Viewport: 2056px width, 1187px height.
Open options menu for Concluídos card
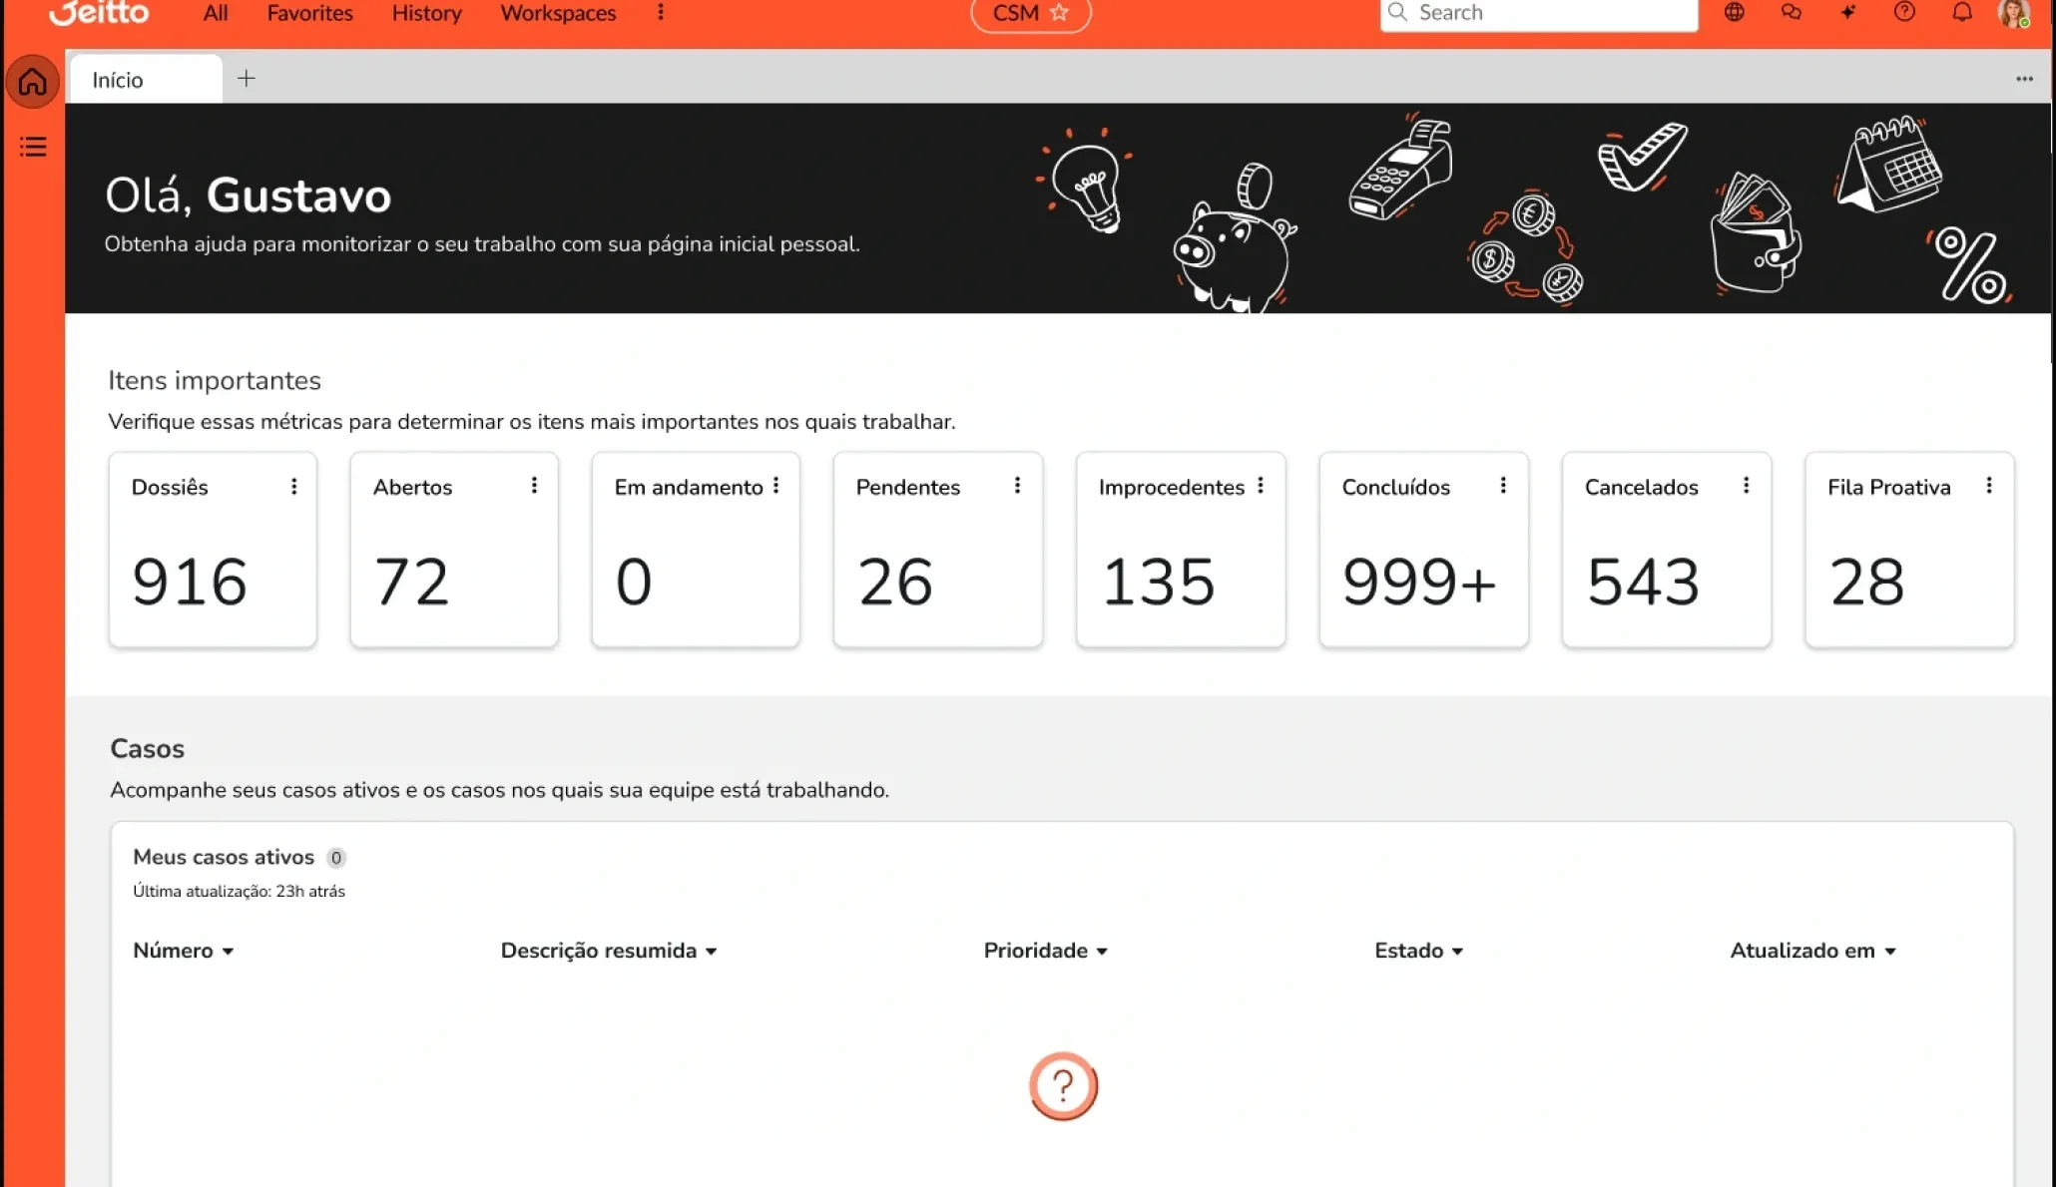click(x=1503, y=485)
